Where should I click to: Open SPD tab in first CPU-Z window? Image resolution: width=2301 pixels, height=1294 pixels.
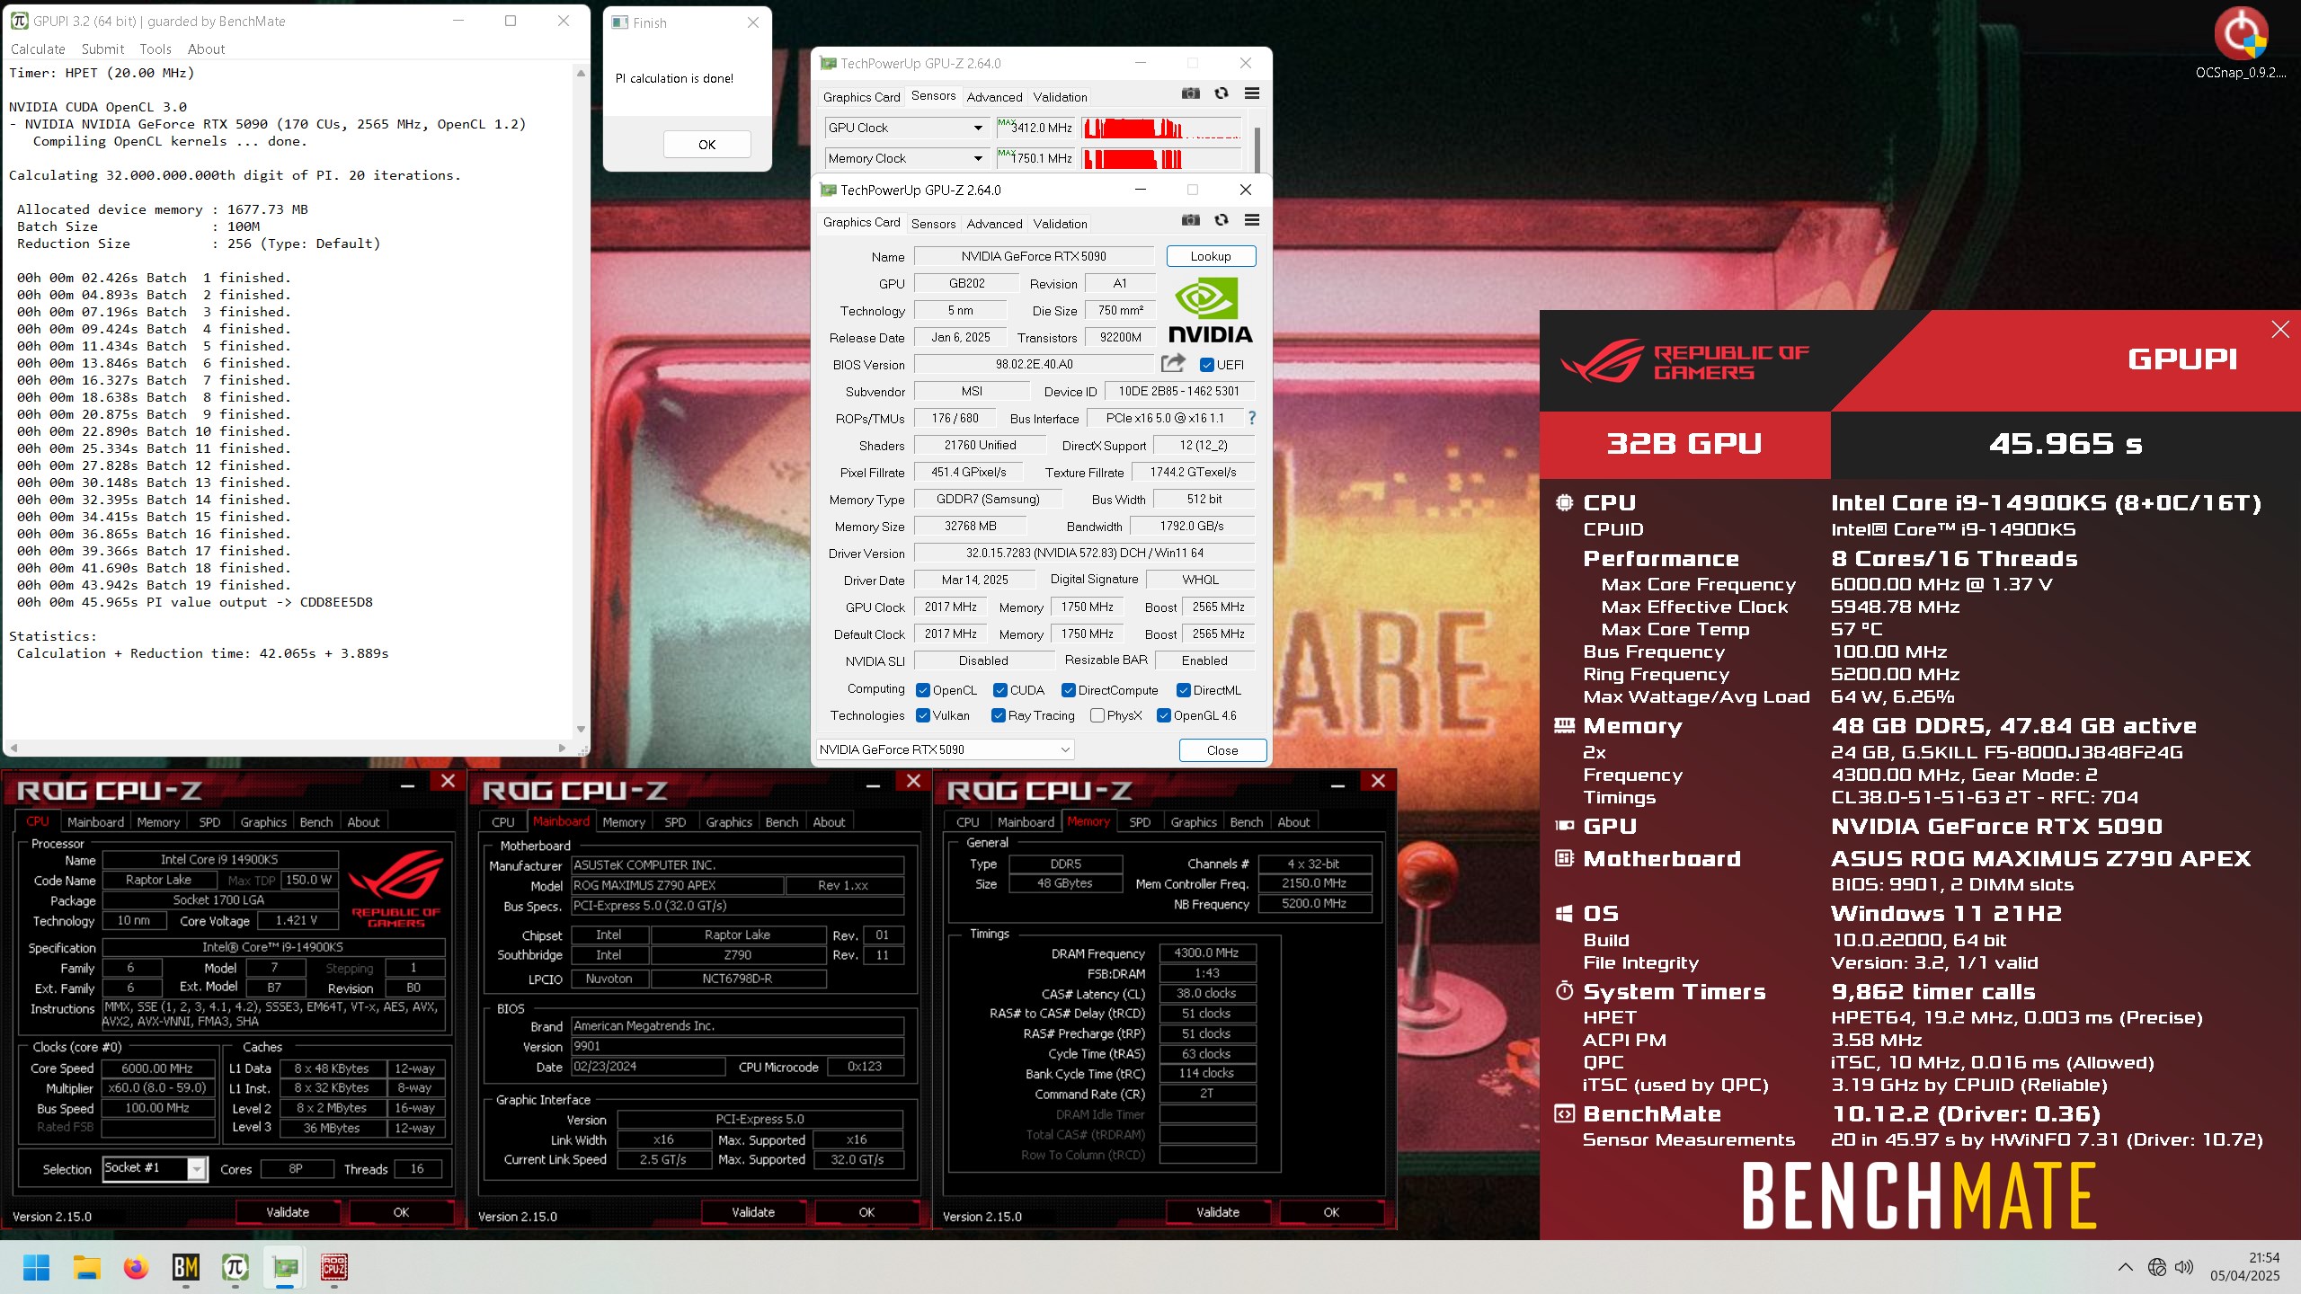[x=209, y=821]
